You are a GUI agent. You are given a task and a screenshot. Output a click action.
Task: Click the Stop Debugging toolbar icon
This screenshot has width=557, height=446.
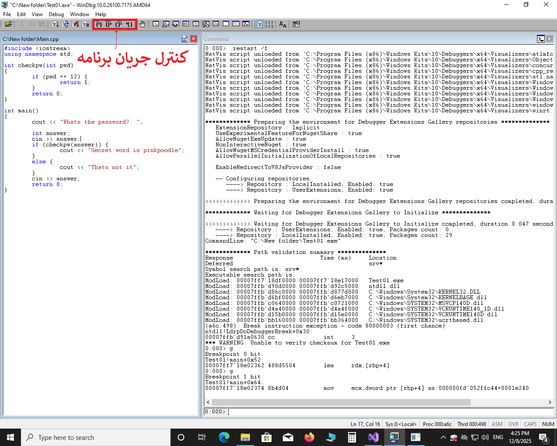pyautogui.click(x=75, y=24)
